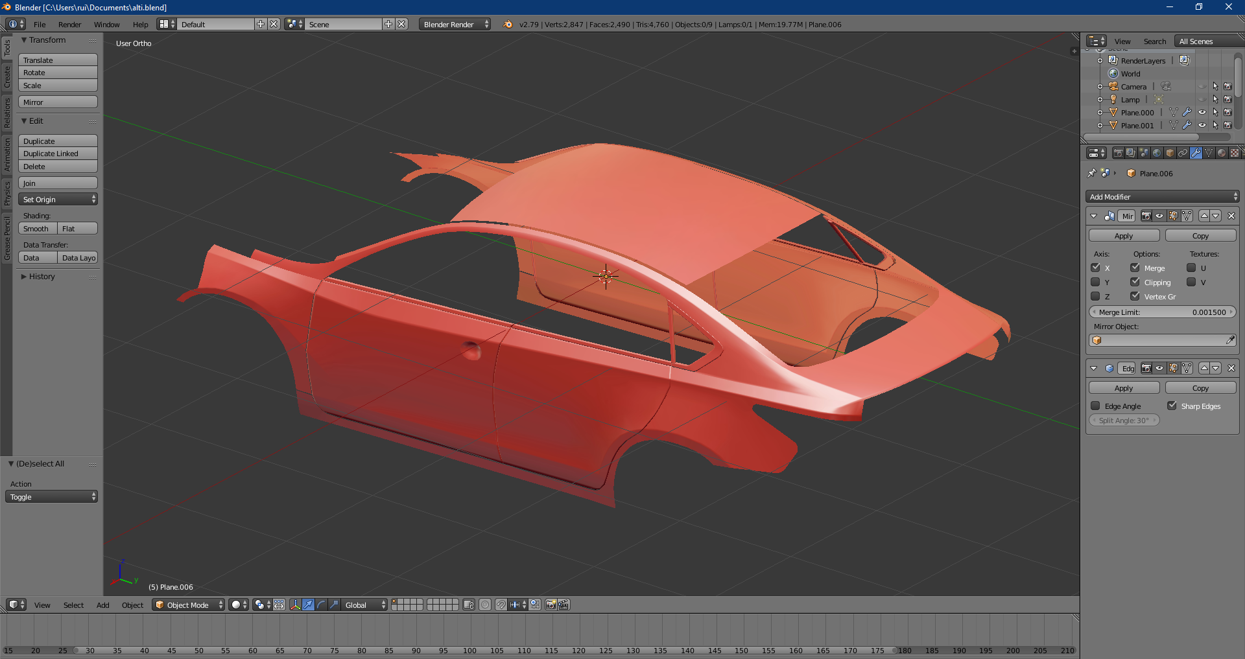The width and height of the screenshot is (1245, 659).
Task: Apply the Mirror modifier
Action: [1124, 236]
